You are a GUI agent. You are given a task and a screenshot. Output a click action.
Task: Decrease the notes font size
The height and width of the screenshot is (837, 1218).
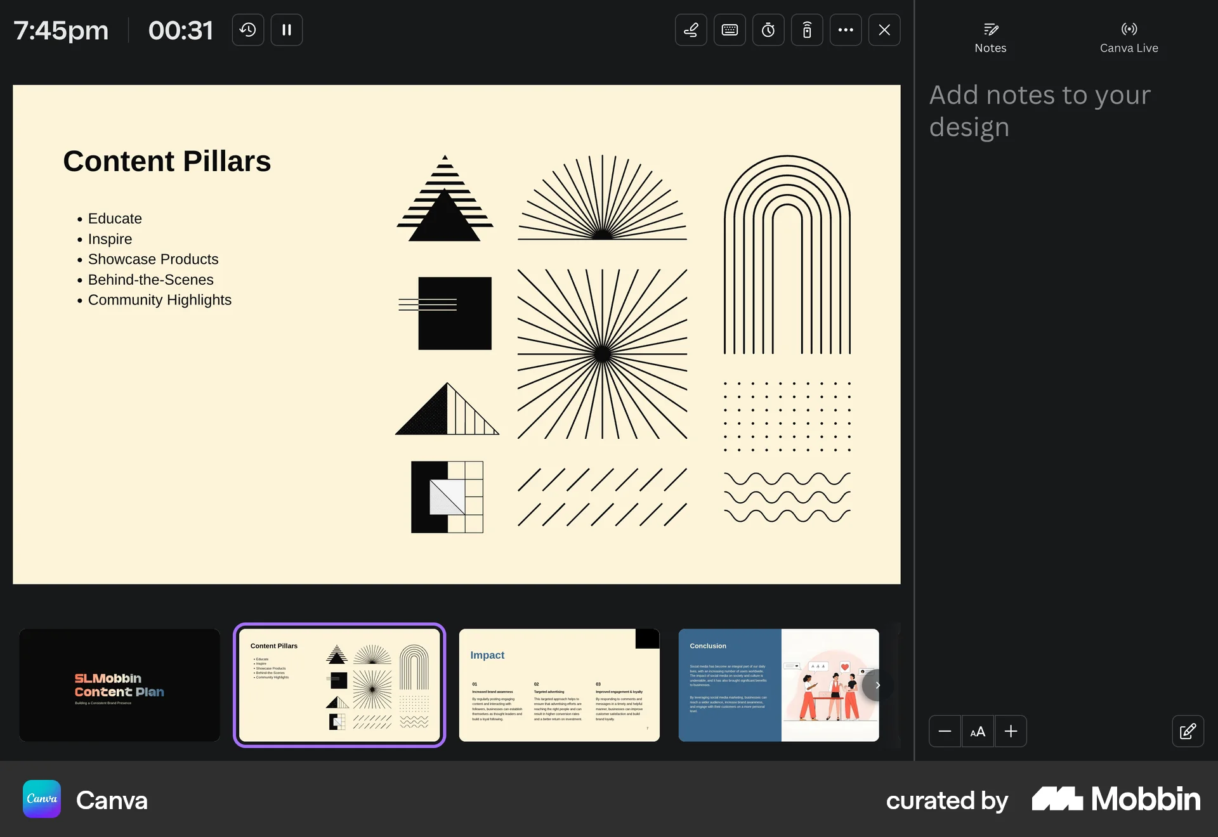click(x=945, y=731)
